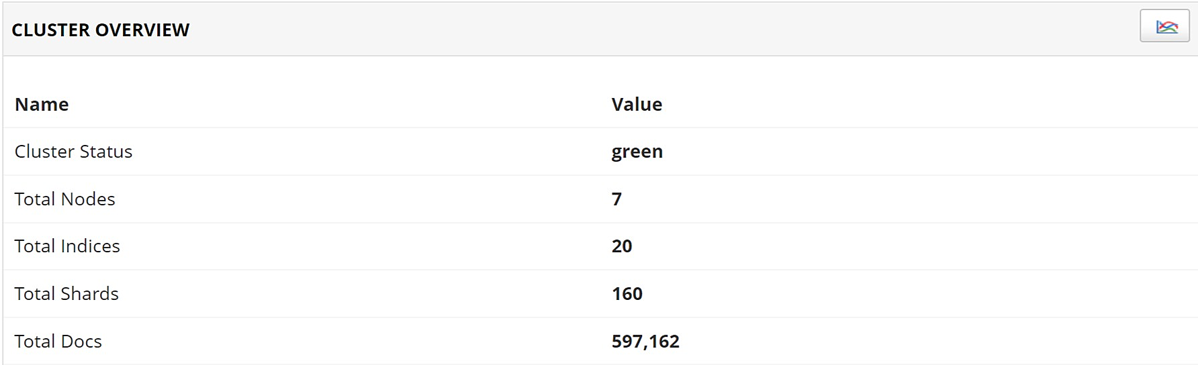Click the word CLUSTER in panel title

[51, 30]
